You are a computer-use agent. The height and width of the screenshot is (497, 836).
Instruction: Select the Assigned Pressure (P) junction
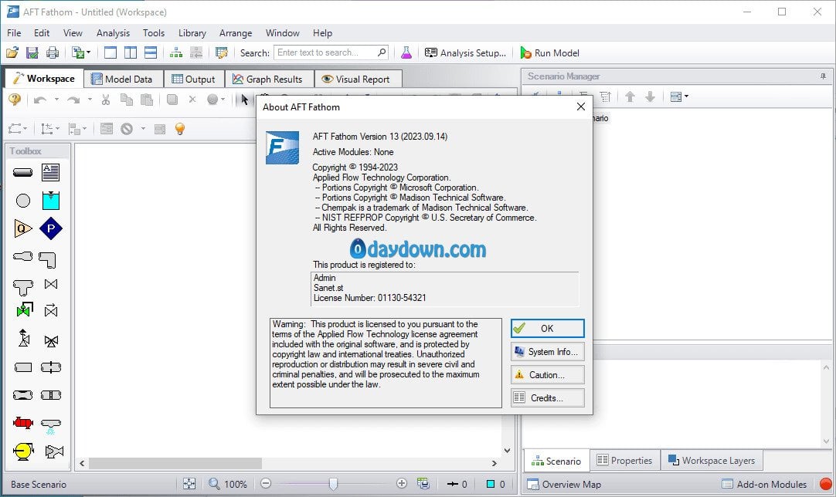(x=51, y=228)
